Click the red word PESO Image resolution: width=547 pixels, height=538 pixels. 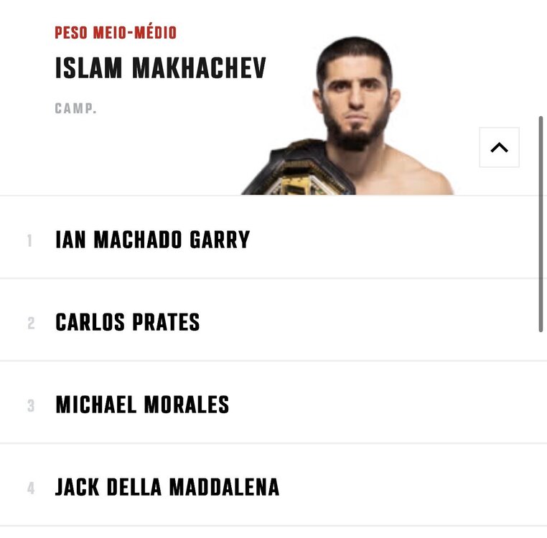tap(71, 33)
